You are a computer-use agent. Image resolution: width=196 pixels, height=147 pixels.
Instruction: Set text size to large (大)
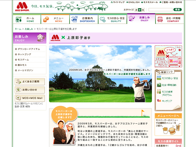point(143,10)
